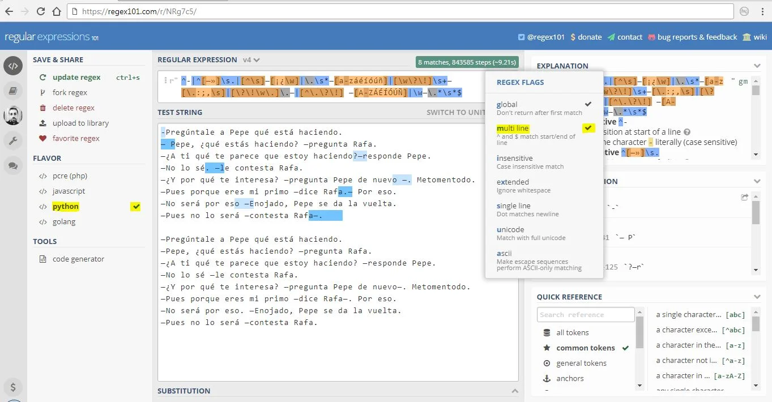Click the explanation panel scroll-down arrow

tap(756, 154)
